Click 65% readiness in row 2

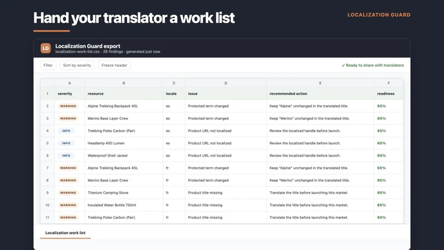[381, 106]
